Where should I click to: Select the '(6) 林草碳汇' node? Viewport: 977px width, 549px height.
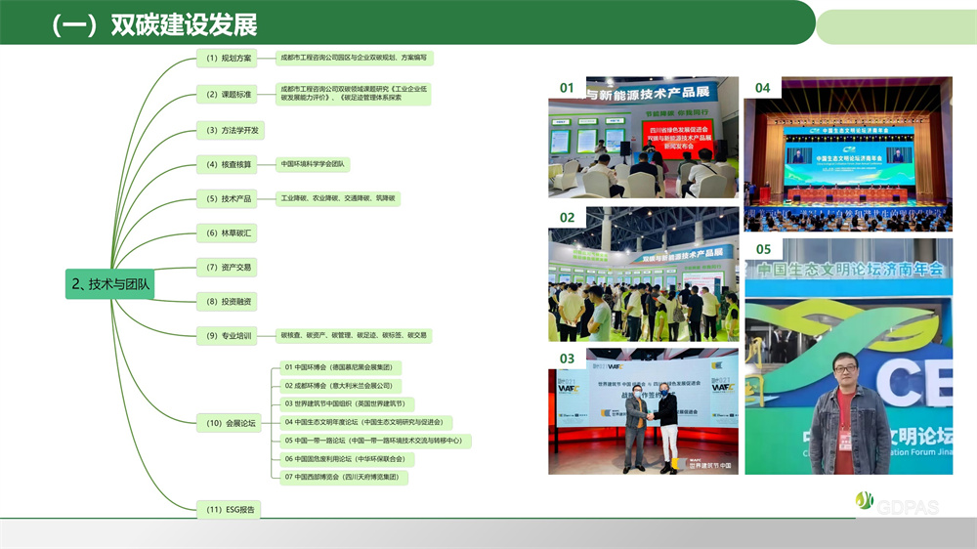[x=229, y=232]
